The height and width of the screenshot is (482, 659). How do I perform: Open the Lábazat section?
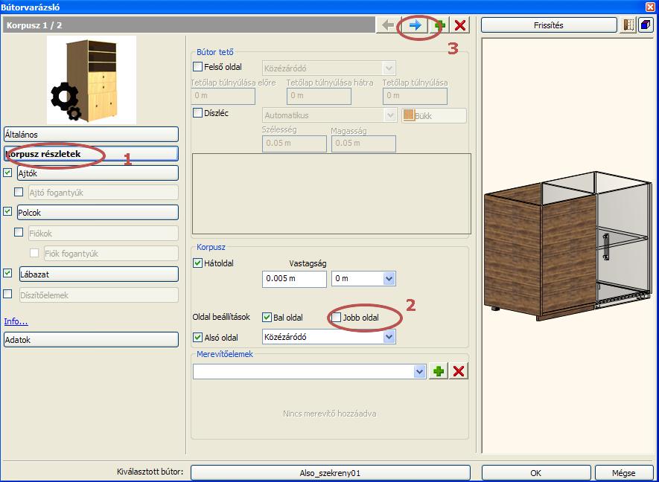99,274
